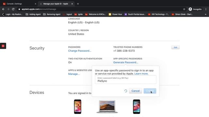Select the first iPhone device thumbnail
Image resolution: width=209 pixels, height=117 pixels.
[78, 107]
